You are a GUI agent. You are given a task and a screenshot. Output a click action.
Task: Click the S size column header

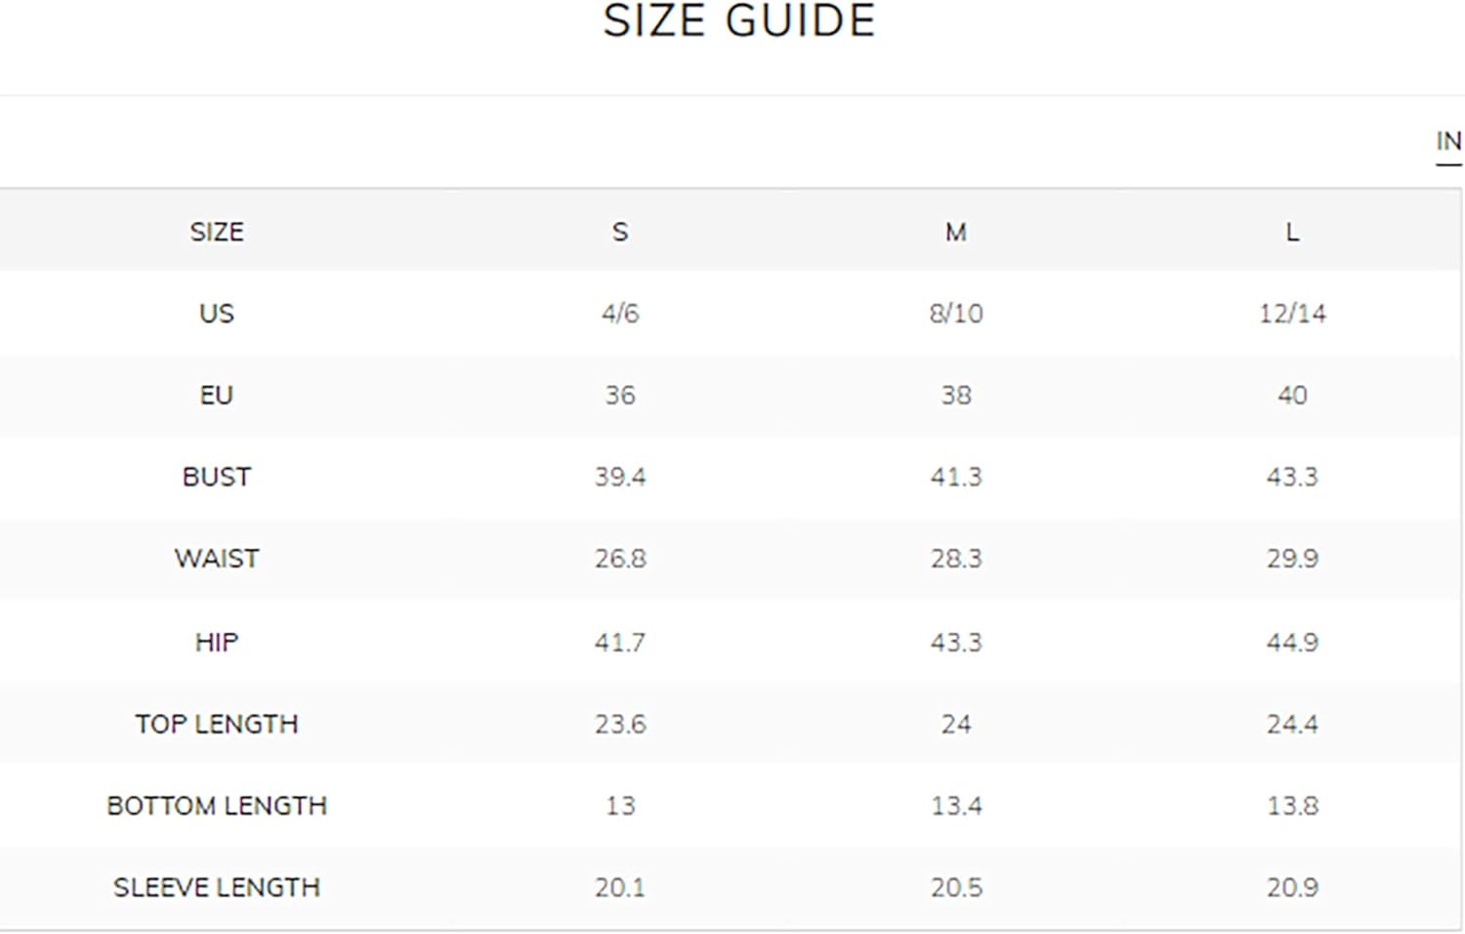pos(620,232)
